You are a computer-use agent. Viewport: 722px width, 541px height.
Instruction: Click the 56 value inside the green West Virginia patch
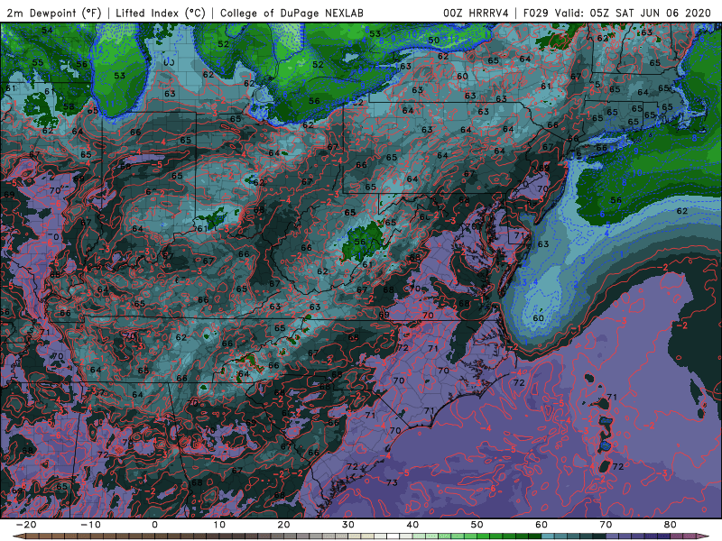[x=359, y=242]
